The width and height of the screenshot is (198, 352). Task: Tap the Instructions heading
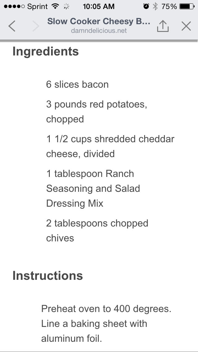(x=48, y=275)
